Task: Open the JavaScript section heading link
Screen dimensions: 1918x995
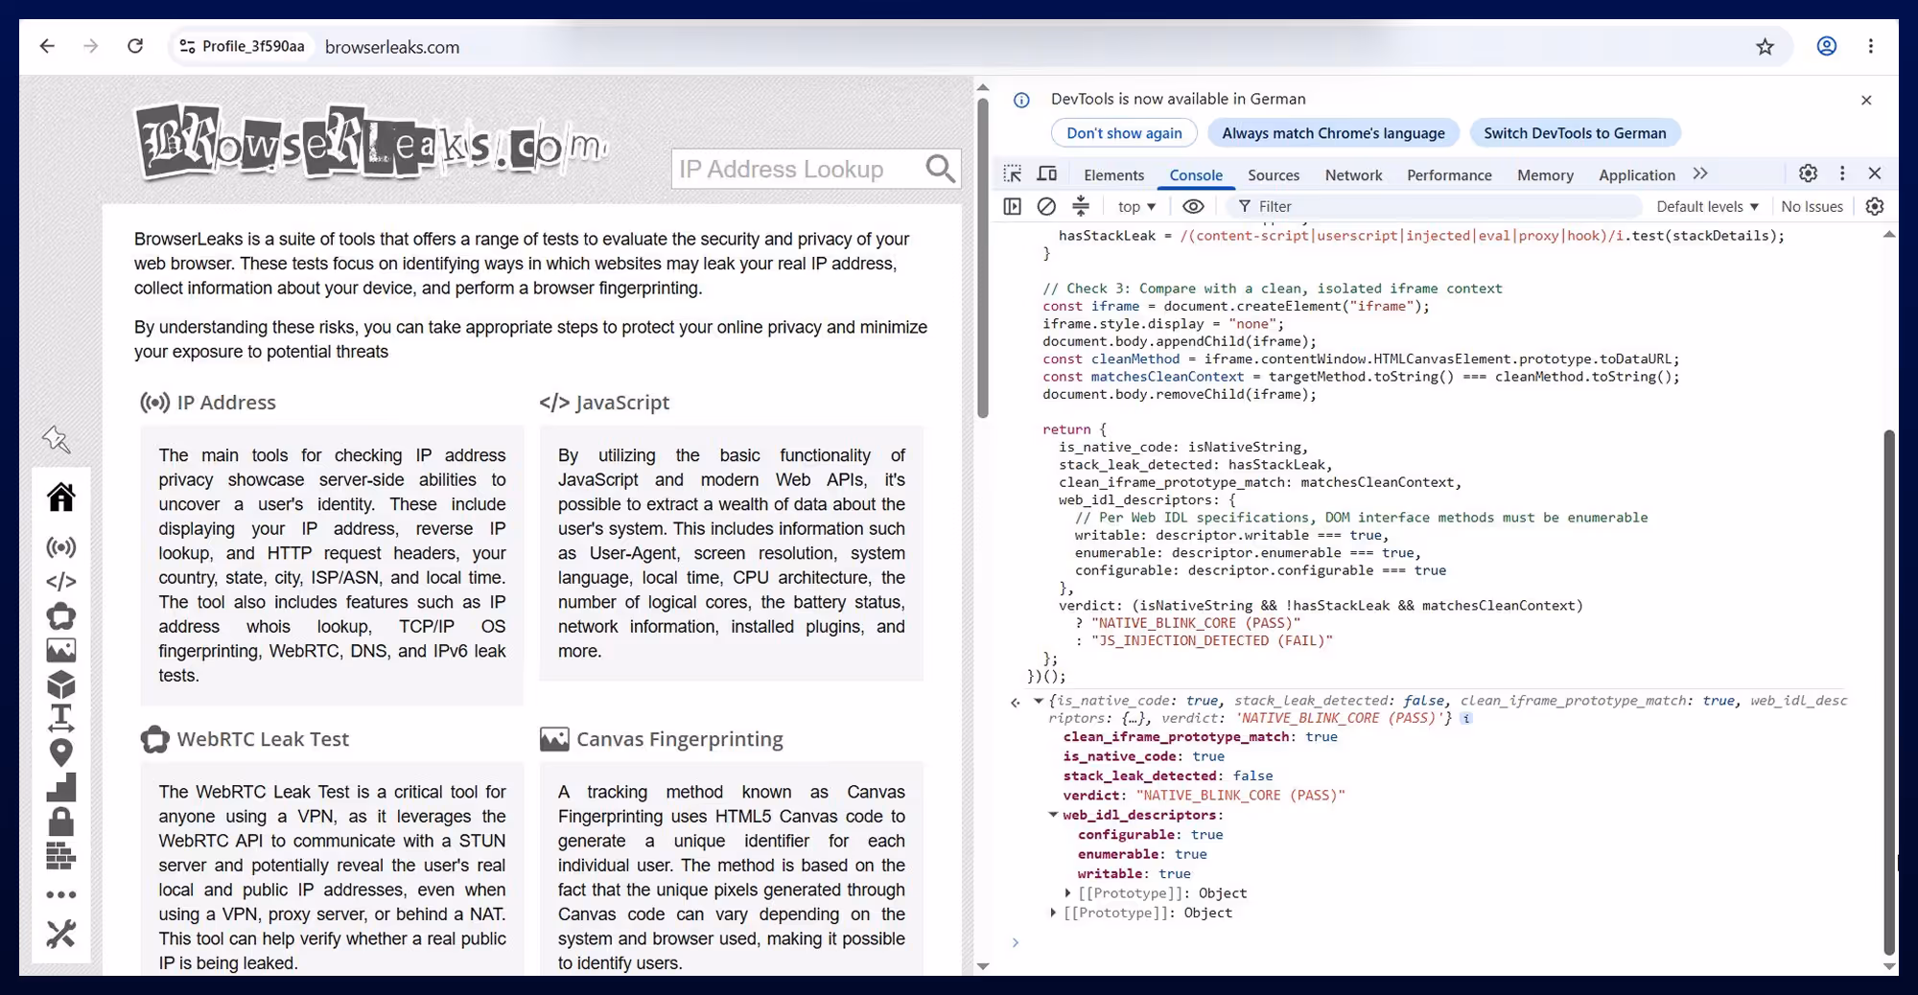Action: pos(622,403)
